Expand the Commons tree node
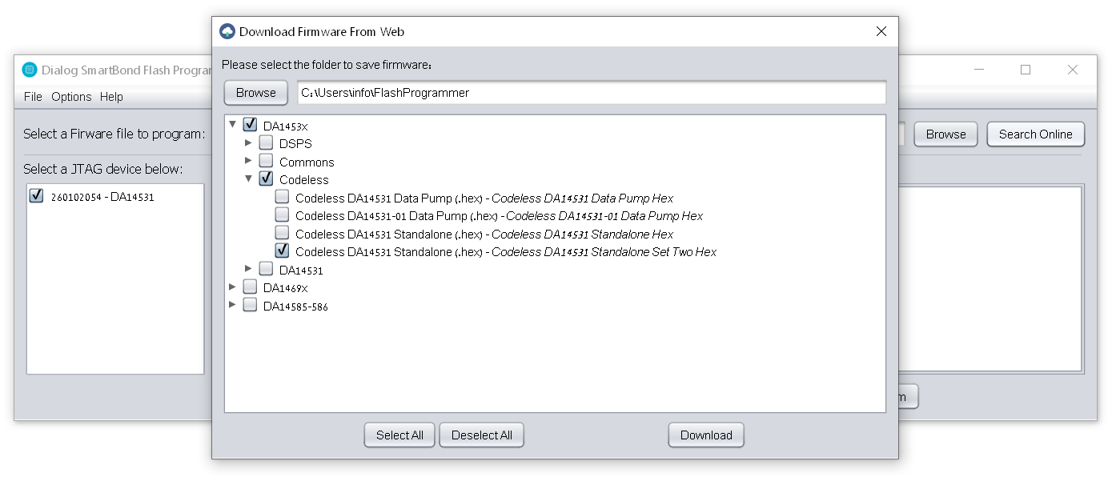1112x477 pixels. (x=249, y=161)
